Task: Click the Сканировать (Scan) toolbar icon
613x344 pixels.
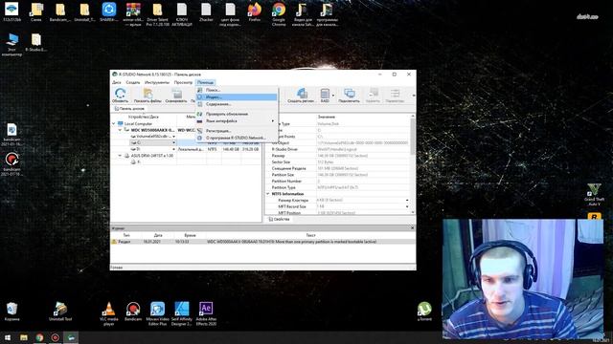Action: pyautogui.click(x=176, y=96)
